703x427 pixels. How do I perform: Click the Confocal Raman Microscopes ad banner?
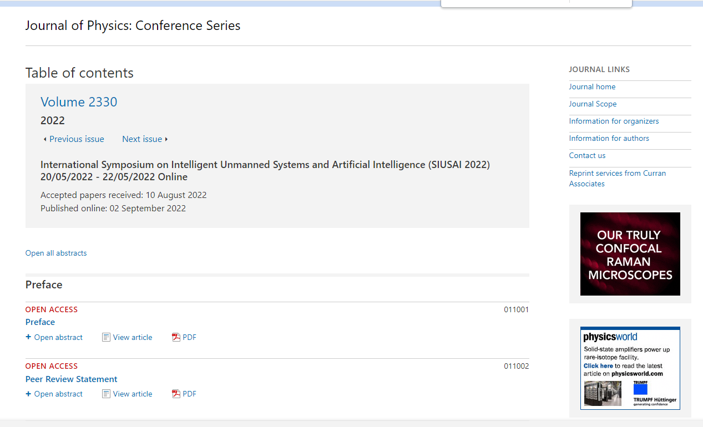point(630,254)
